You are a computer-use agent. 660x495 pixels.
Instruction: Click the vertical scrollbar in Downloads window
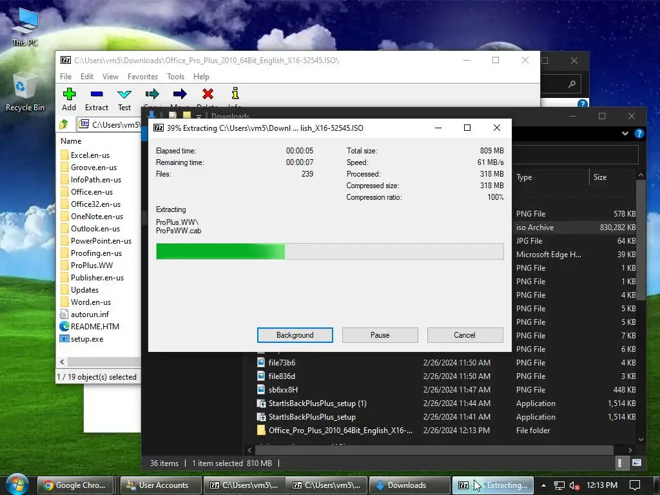click(x=641, y=240)
